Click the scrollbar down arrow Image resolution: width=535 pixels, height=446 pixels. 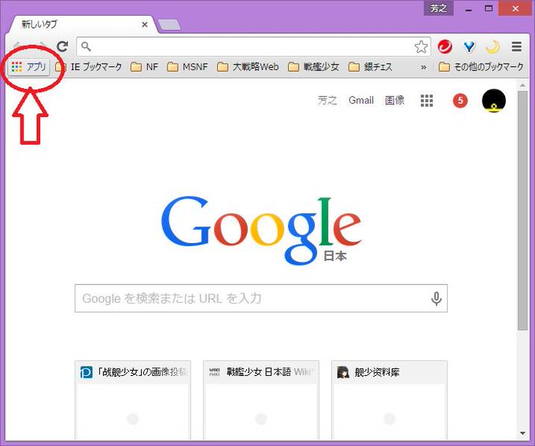[522, 433]
